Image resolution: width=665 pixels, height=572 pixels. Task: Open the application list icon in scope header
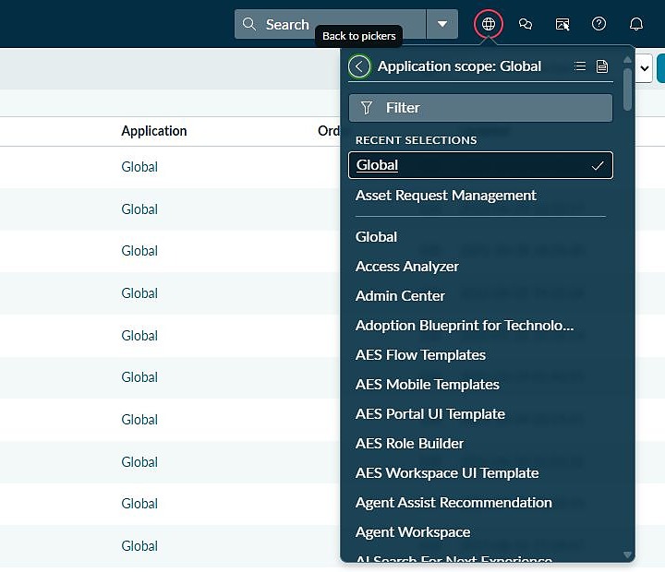click(580, 66)
